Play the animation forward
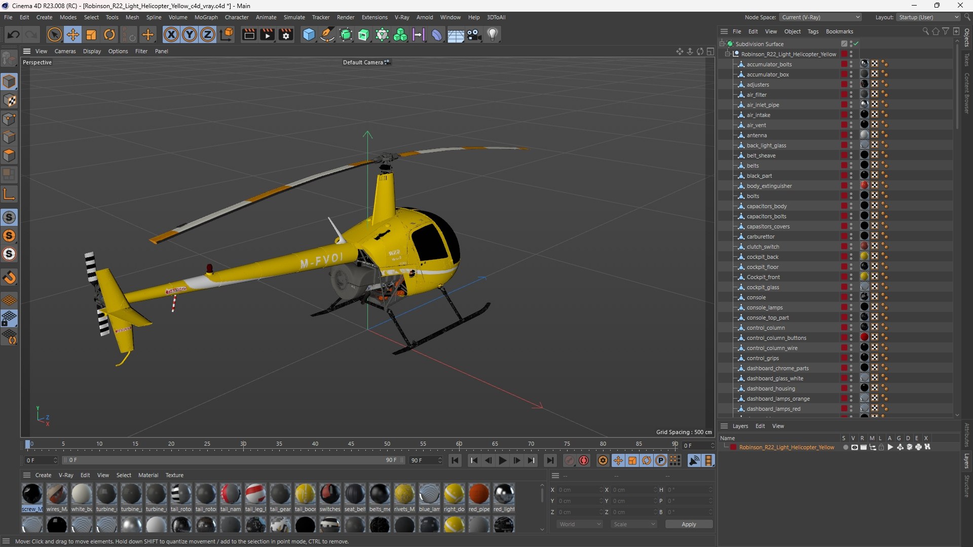Image resolution: width=973 pixels, height=547 pixels. [x=503, y=460]
